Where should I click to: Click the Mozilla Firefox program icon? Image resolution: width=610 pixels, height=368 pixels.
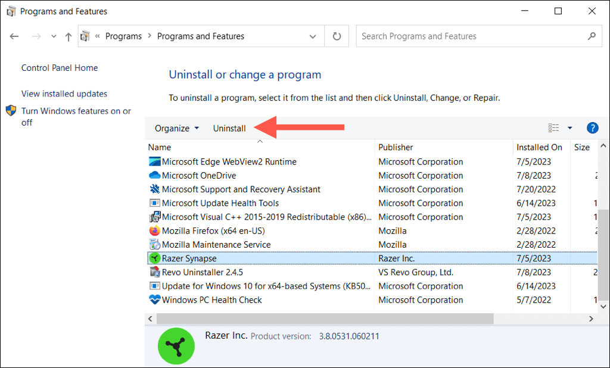coord(154,231)
